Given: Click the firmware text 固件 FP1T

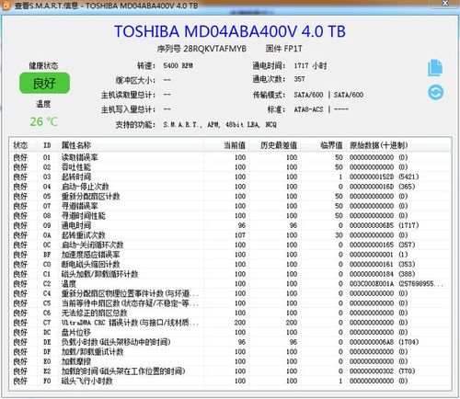Looking at the screenshot, I should [284, 49].
